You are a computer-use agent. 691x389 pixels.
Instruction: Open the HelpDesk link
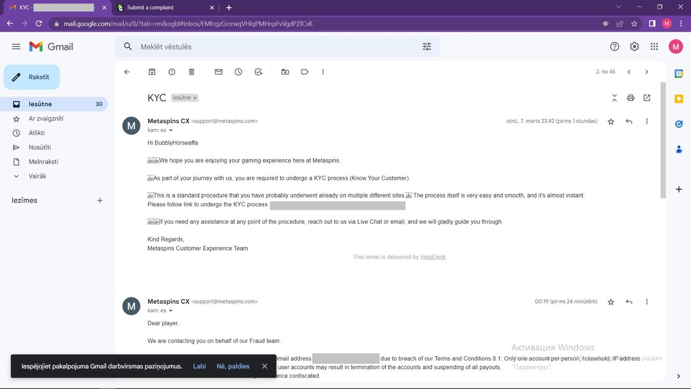pyautogui.click(x=433, y=257)
